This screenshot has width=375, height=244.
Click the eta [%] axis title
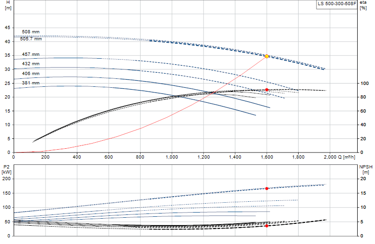(x=363, y=5)
